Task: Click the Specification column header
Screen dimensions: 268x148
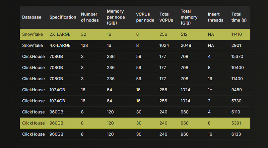Action: click(x=63, y=17)
